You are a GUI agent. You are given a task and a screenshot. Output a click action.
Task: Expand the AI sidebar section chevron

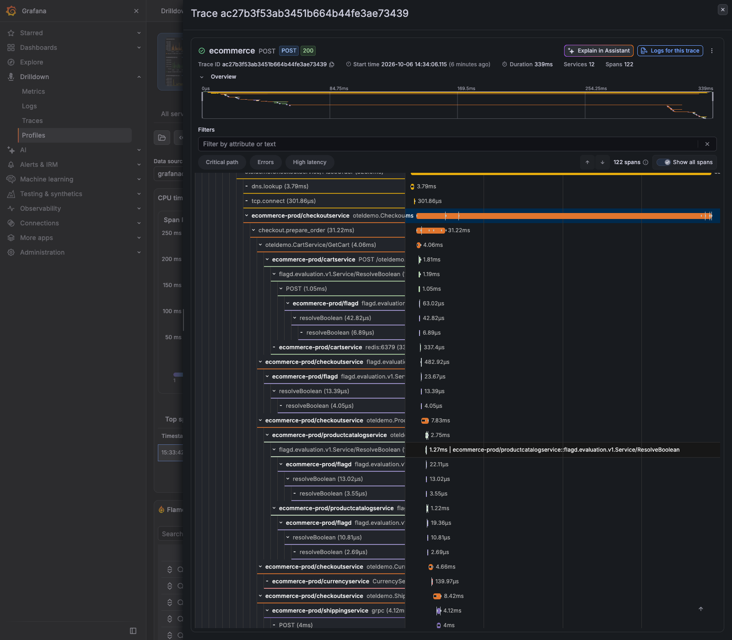click(x=139, y=150)
